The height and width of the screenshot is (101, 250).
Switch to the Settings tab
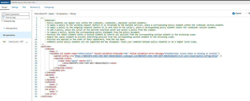click(x=15, y=7)
